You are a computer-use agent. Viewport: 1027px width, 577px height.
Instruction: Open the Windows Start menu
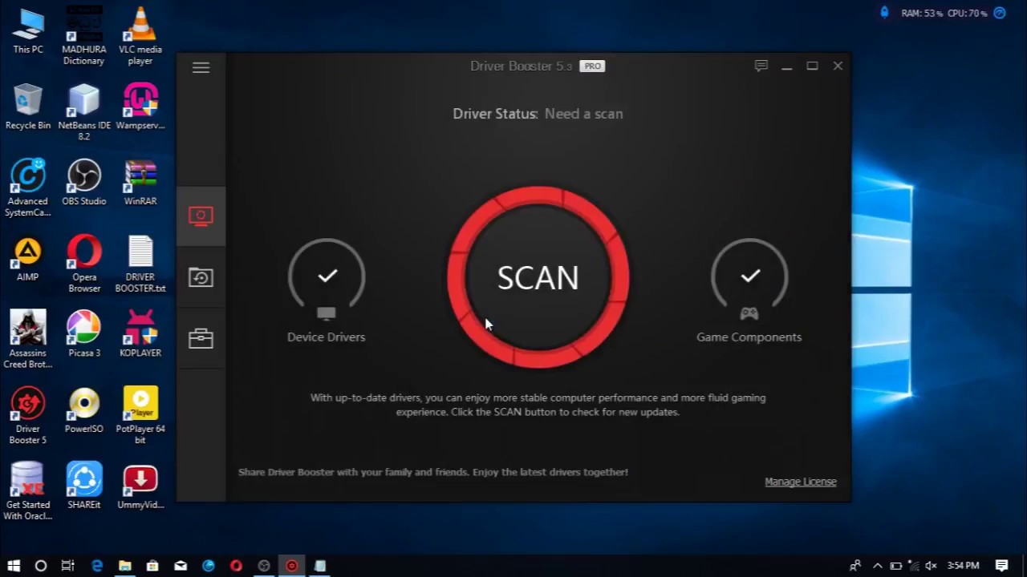(14, 566)
